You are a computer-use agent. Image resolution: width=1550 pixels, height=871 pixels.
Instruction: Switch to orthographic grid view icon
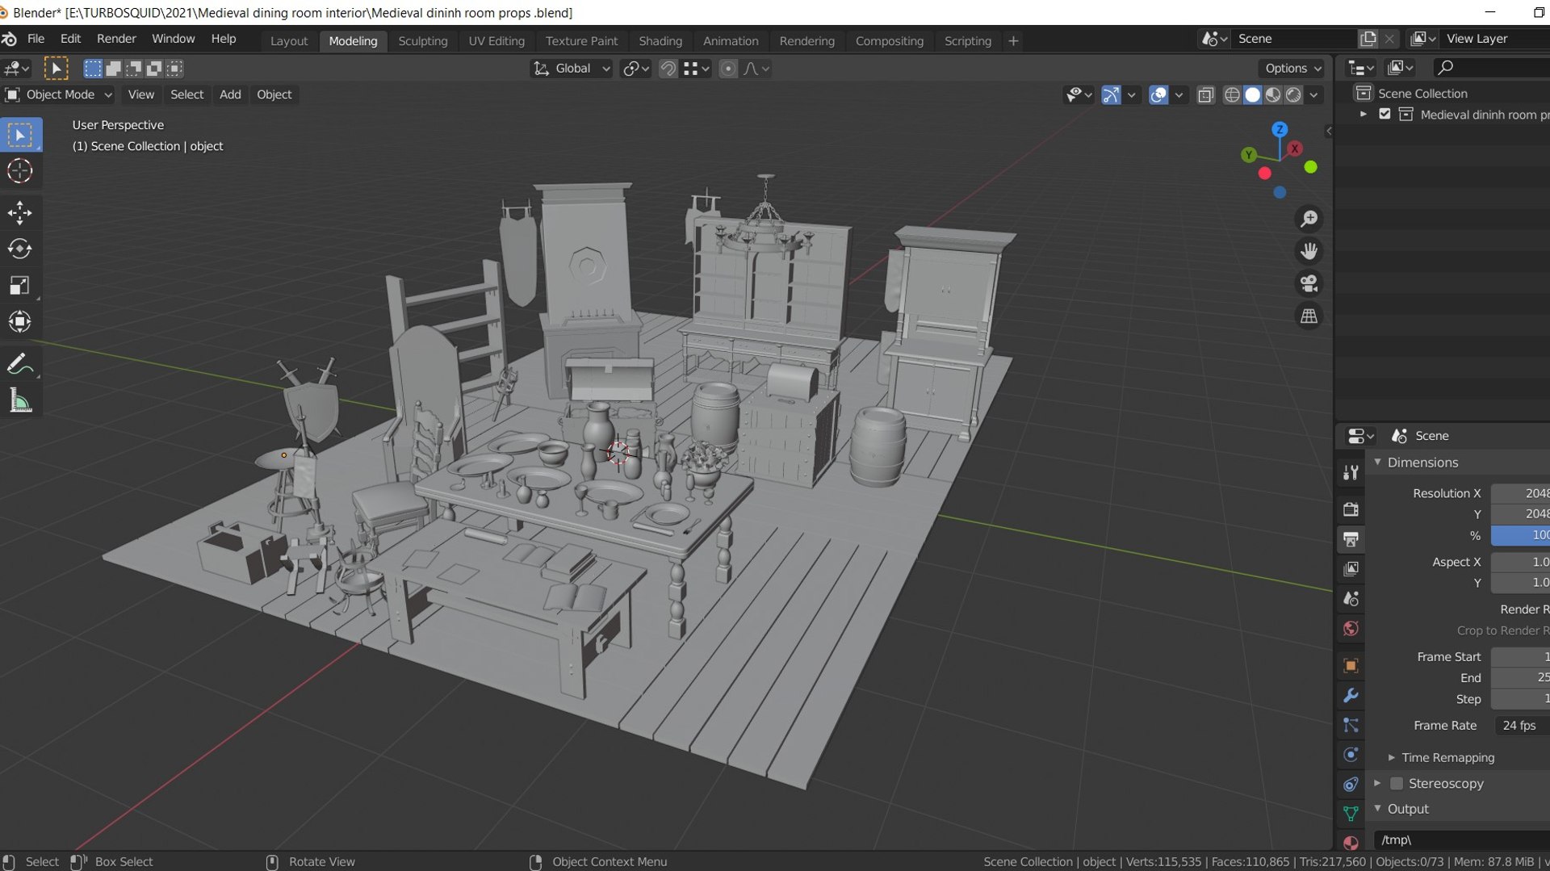click(1309, 316)
